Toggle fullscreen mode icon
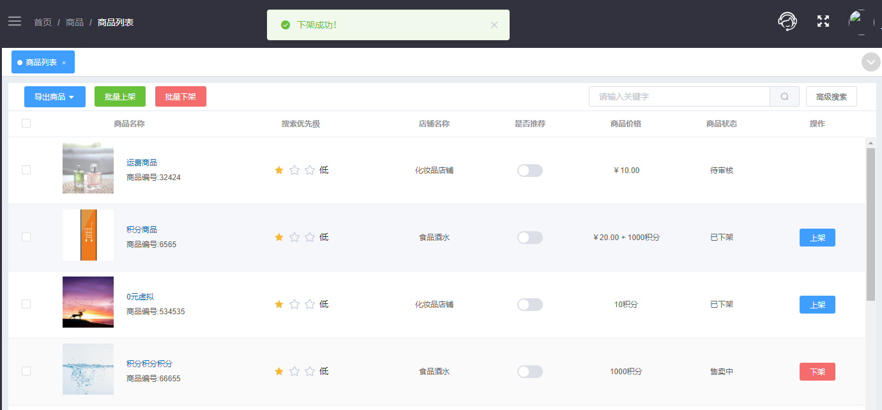 click(823, 22)
